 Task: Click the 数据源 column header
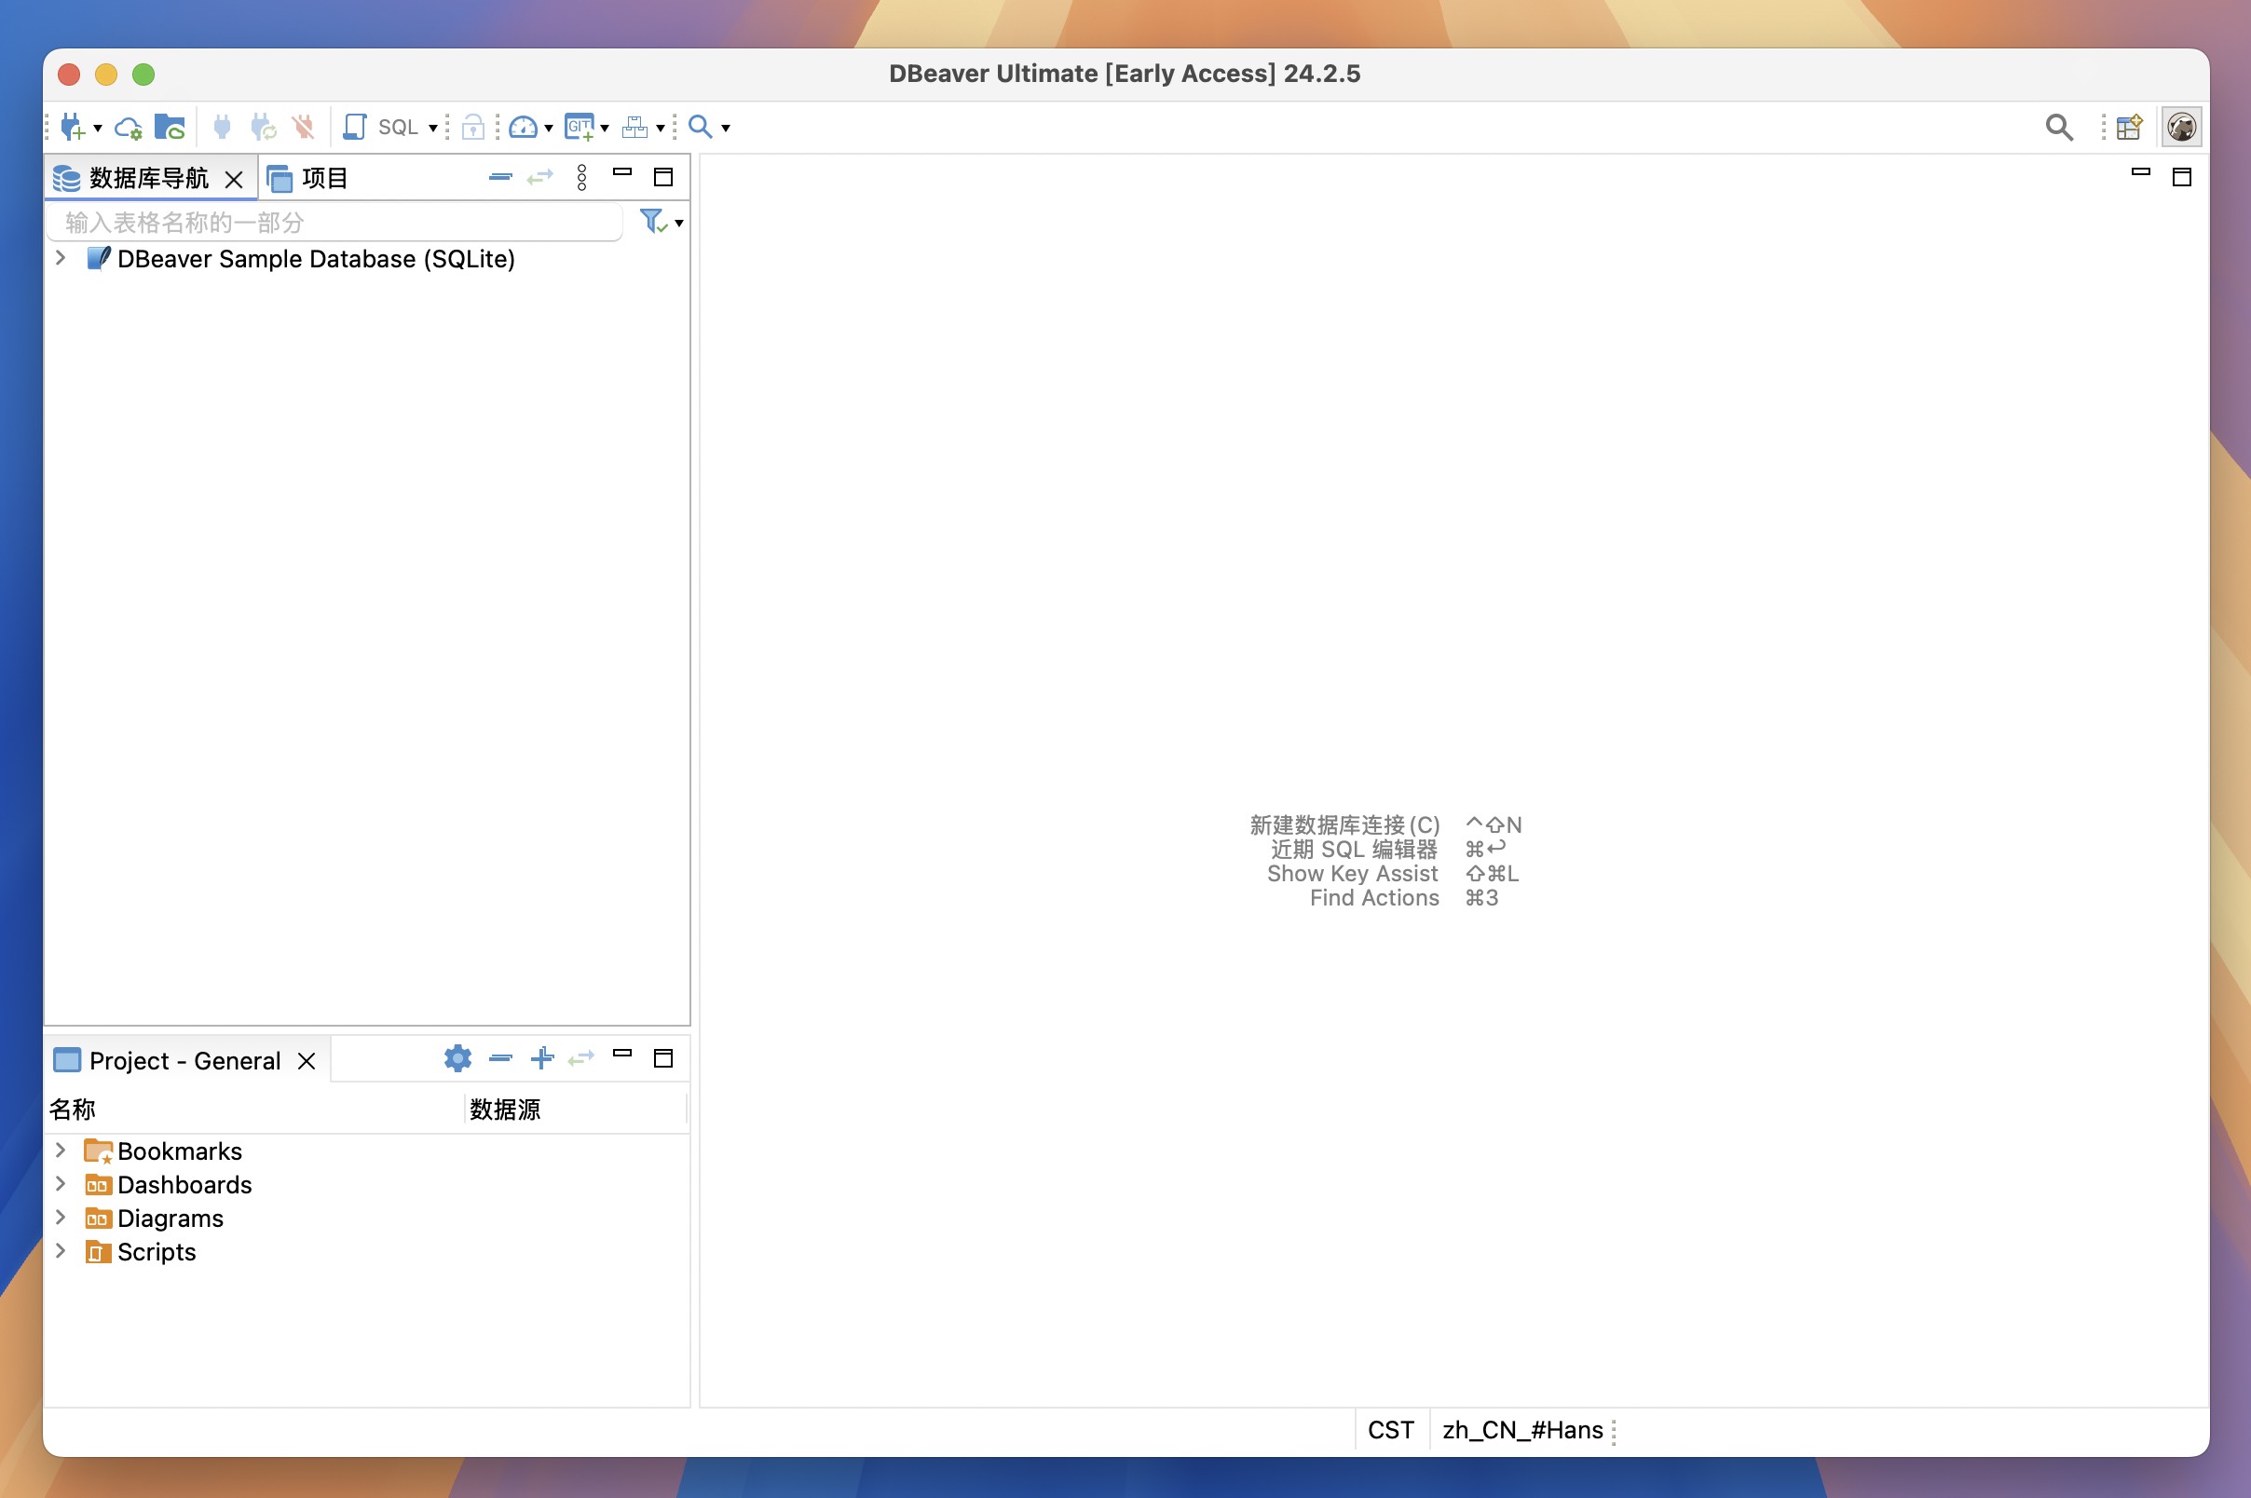coord(577,1110)
